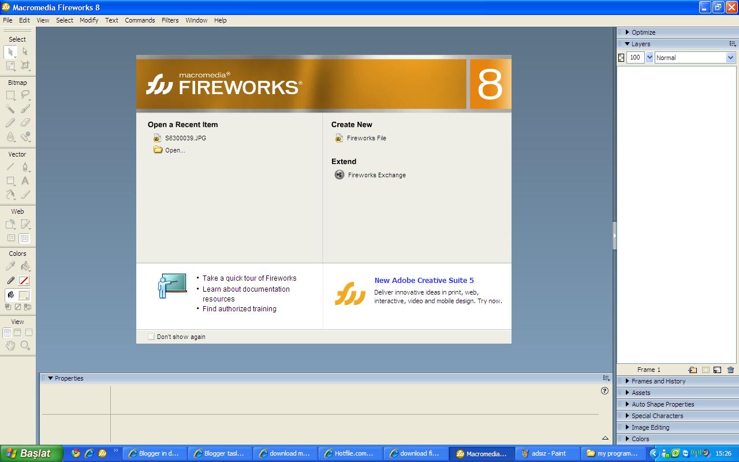Select the Pencil tool
The height and width of the screenshot is (462, 739).
pos(10,122)
